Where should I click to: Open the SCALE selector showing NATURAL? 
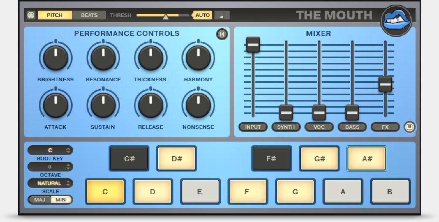(50, 183)
